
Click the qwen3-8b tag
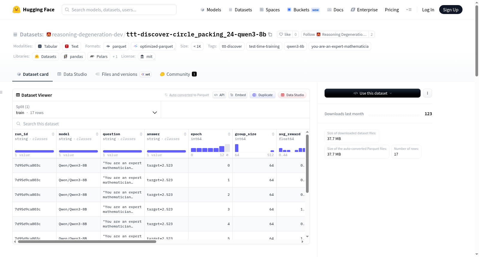coord(295,46)
